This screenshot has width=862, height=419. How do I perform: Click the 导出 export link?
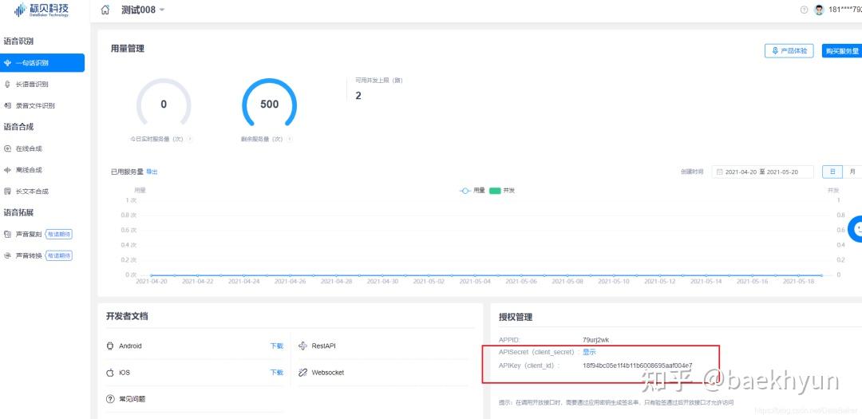152,172
